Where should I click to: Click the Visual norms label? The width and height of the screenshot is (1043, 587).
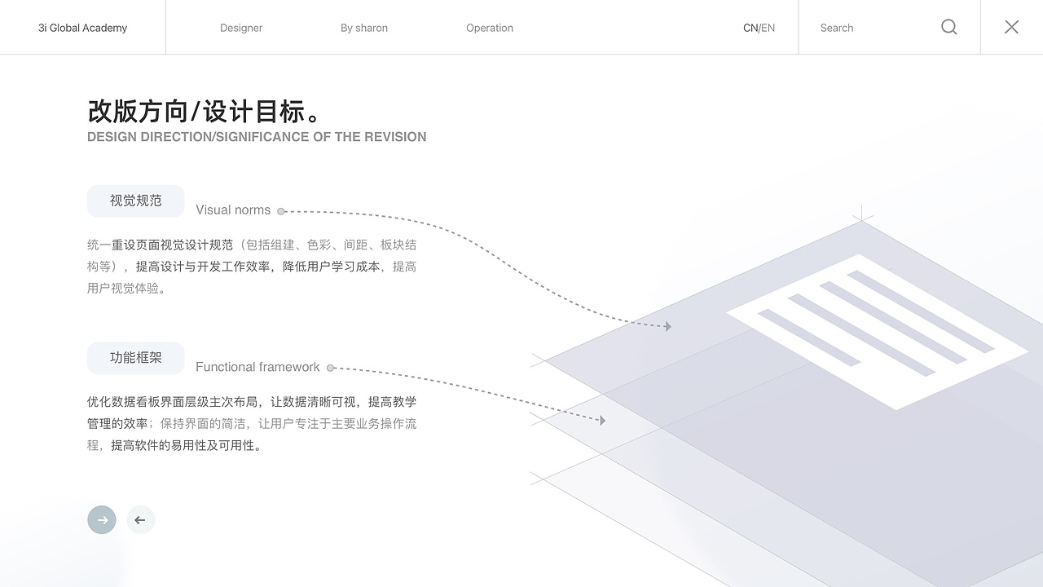coord(233,210)
